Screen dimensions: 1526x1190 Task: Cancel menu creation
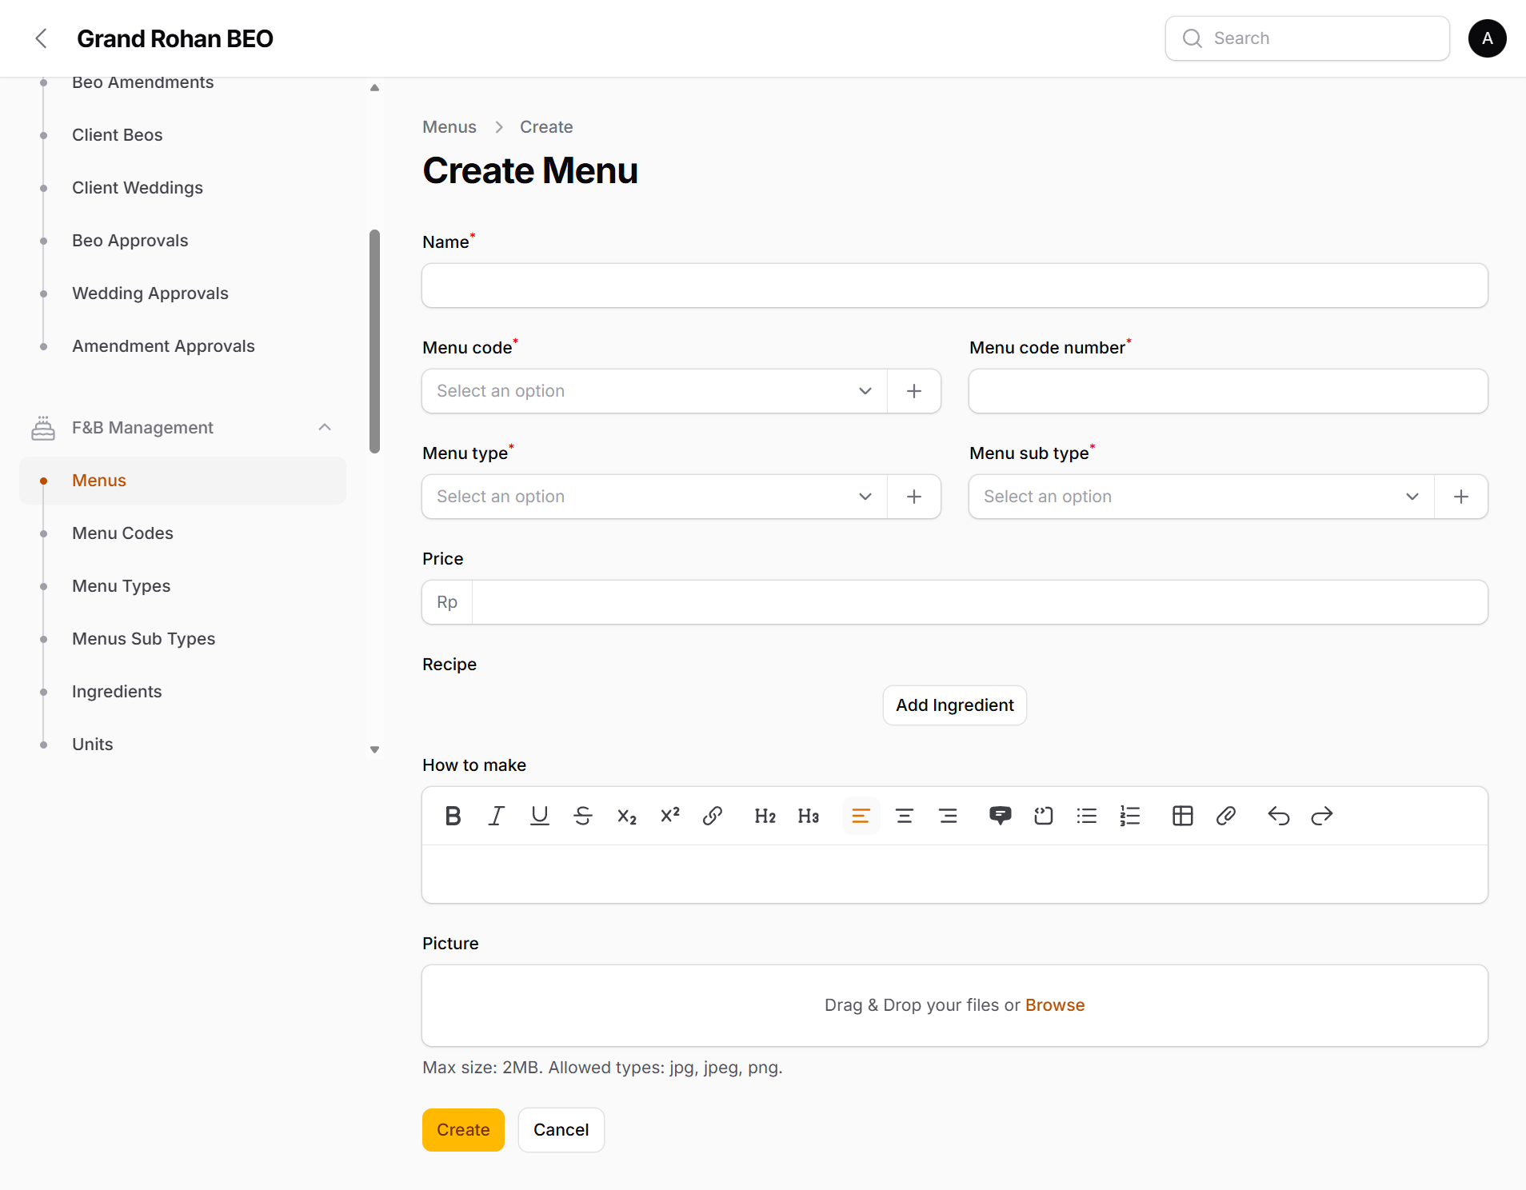[x=561, y=1130]
